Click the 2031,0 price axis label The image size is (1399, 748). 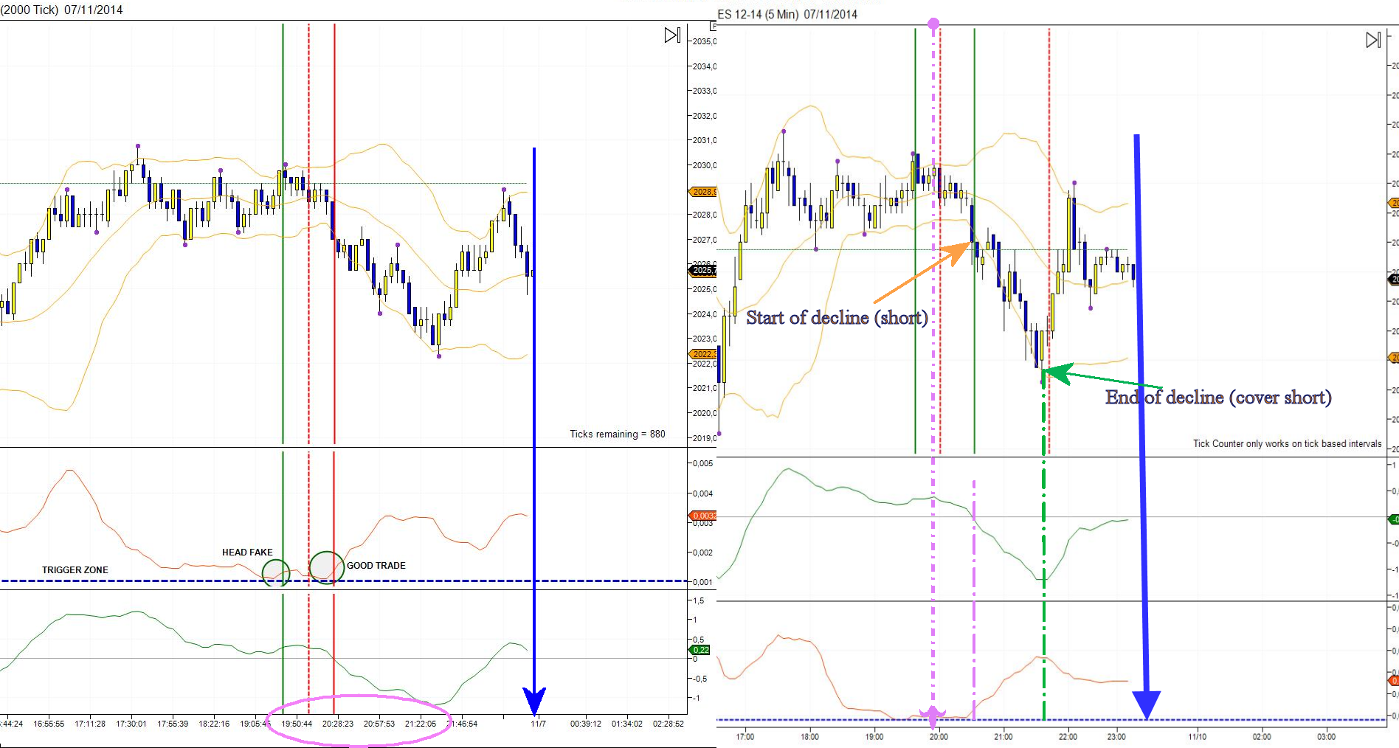pos(704,140)
